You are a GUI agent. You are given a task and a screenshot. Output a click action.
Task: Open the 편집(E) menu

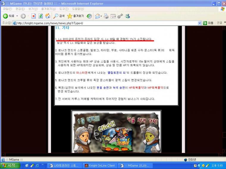(20, 9)
